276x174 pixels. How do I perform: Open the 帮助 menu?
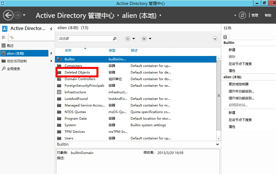click(268, 15)
